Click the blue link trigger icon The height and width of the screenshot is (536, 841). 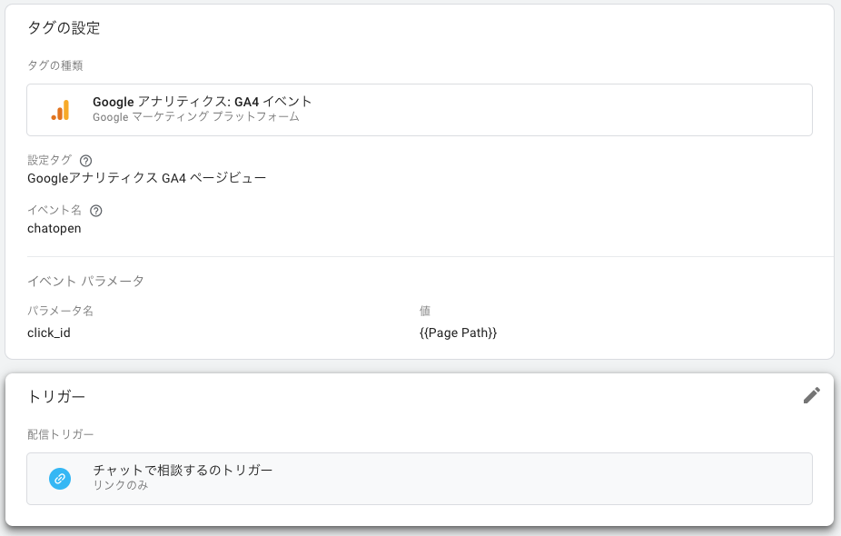[60, 479]
